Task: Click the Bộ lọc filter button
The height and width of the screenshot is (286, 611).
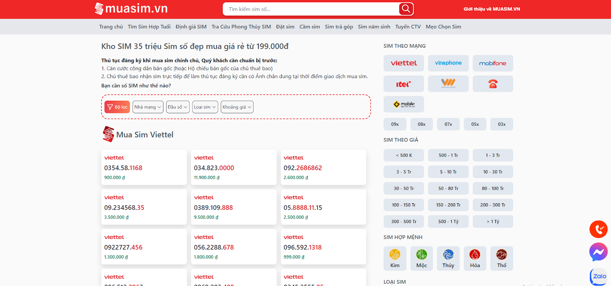Action: 117,107
